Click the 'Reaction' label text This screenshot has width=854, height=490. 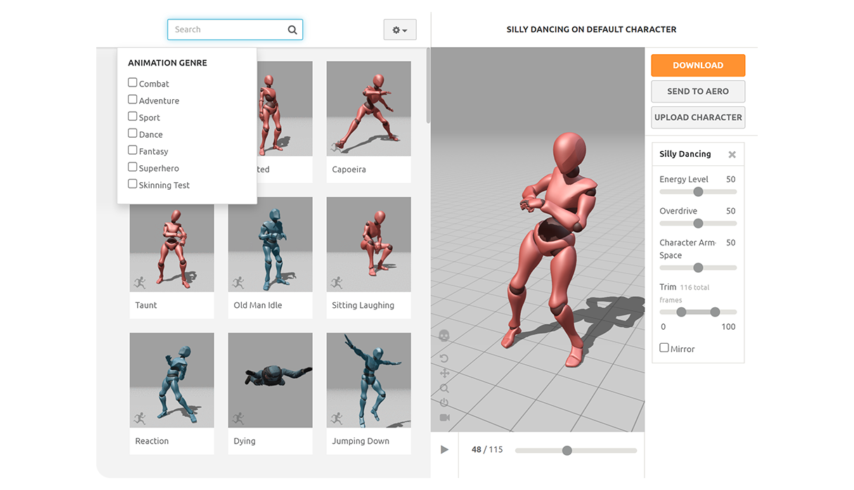click(x=152, y=441)
